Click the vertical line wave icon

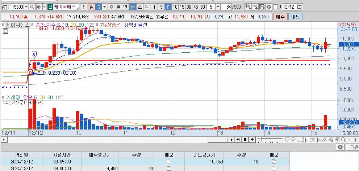click(318, 140)
